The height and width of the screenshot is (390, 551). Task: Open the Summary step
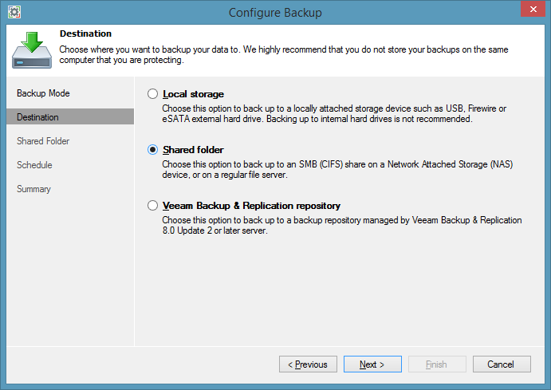coord(33,189)
